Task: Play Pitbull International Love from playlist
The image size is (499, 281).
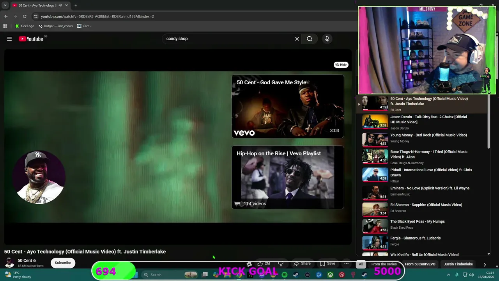Action: pyautogui.click(x=421, y=175)
